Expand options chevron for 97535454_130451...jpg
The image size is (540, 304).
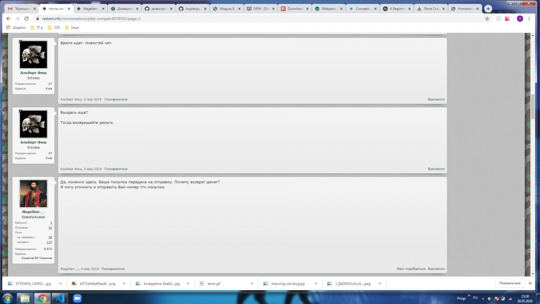[x=61, y=284]
